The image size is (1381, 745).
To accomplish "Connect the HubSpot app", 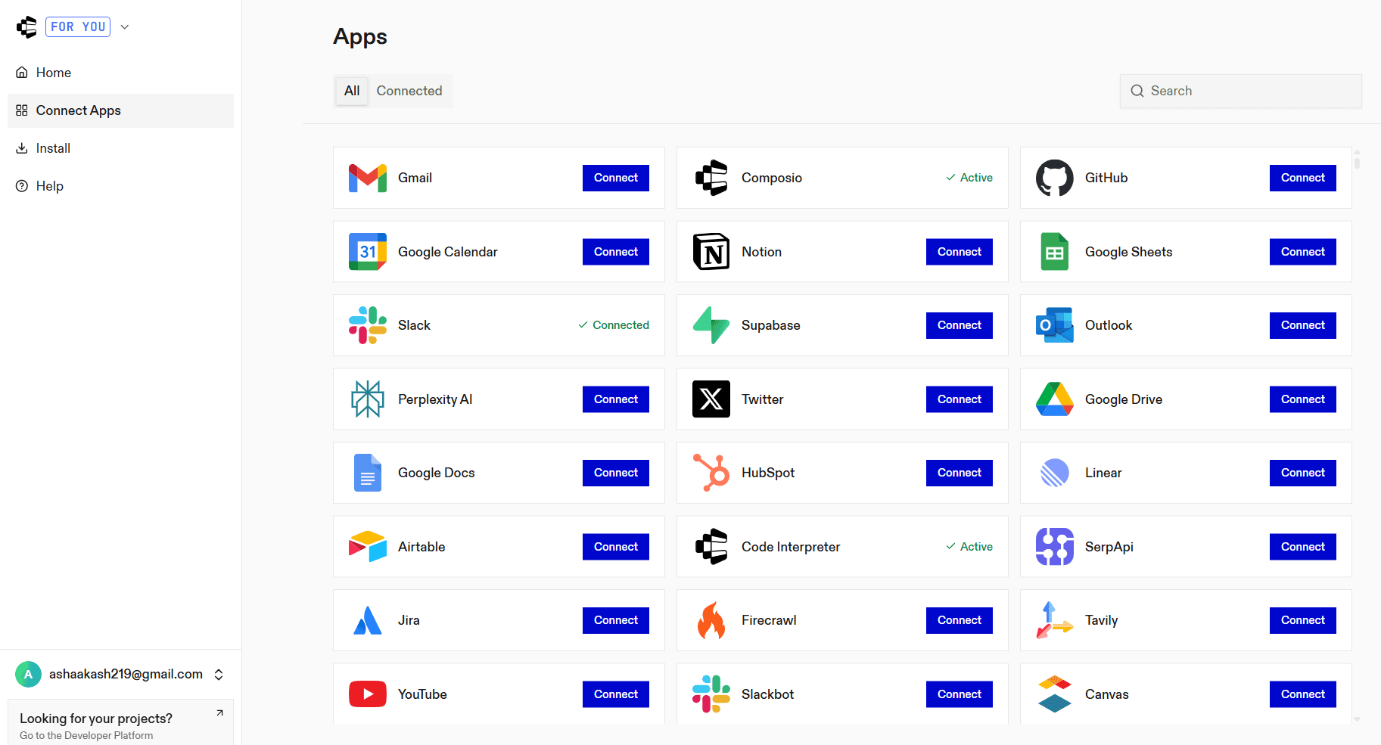I will (x=960, y=473).
